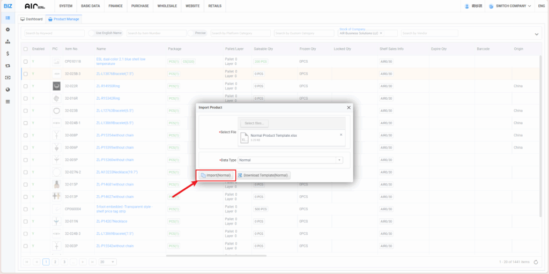
Task: Switch to the Dashboard tab
Action: (x=31, y=19)
